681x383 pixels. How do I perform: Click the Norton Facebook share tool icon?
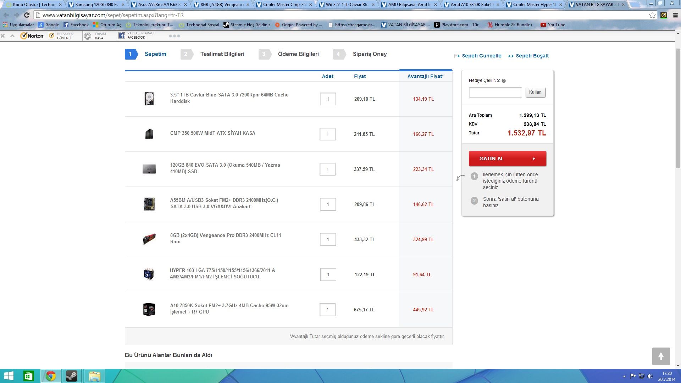tap(122, 35)
